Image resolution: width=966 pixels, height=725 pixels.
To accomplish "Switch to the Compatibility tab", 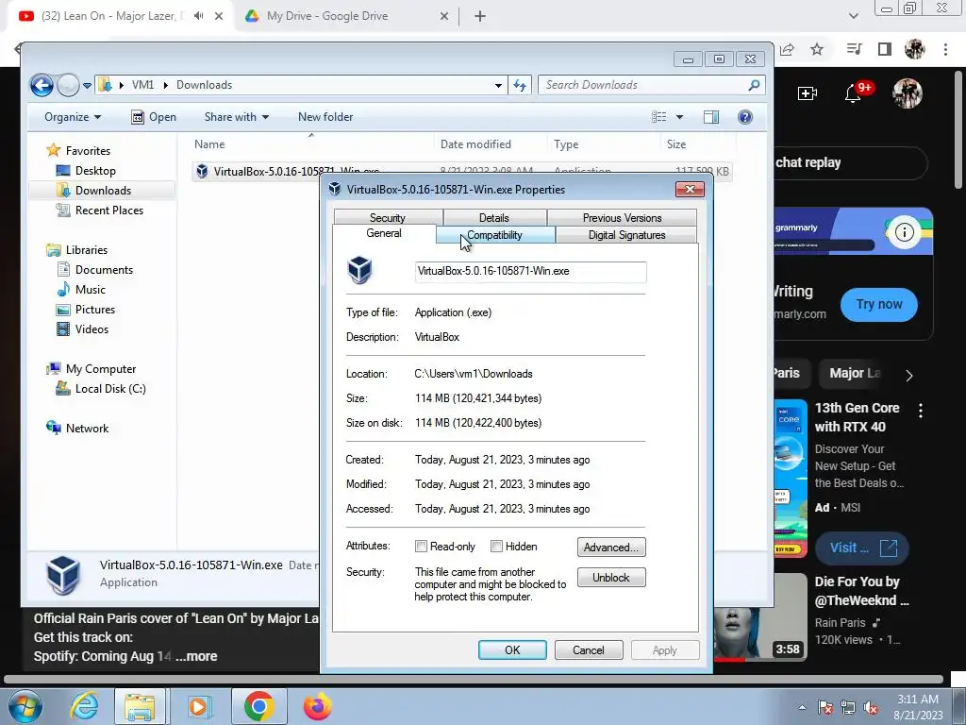I will click(x=494, y=235).
